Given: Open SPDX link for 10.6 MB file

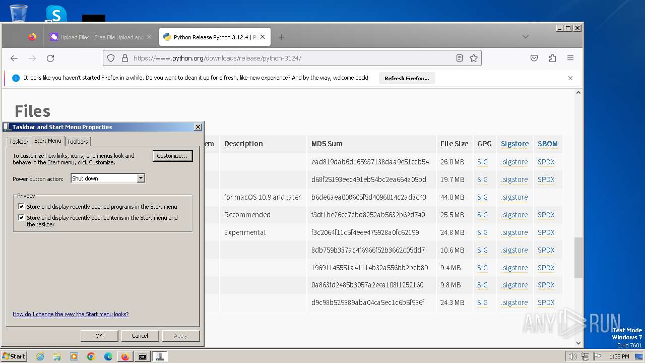Looking at the screenshot, I should coord(546,250).
